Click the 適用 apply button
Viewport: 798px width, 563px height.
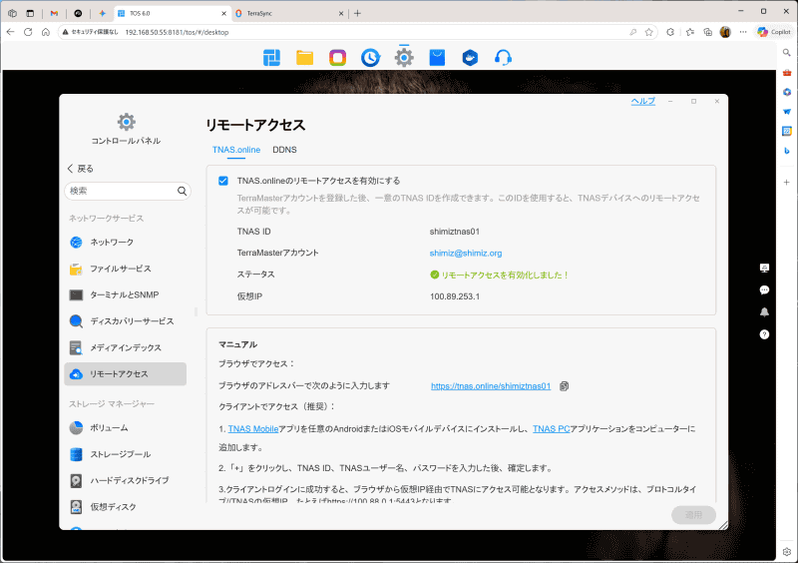coord(693,515)
